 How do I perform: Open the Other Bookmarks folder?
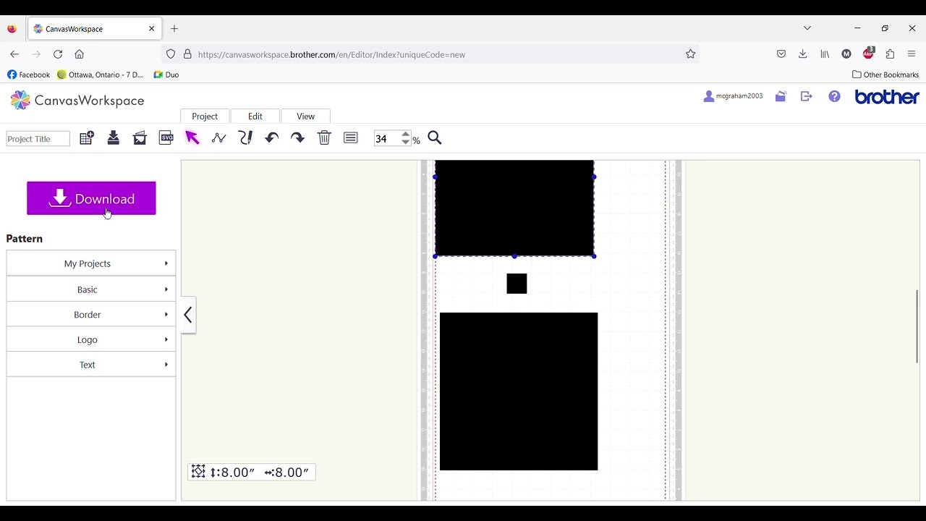(885, 75)
